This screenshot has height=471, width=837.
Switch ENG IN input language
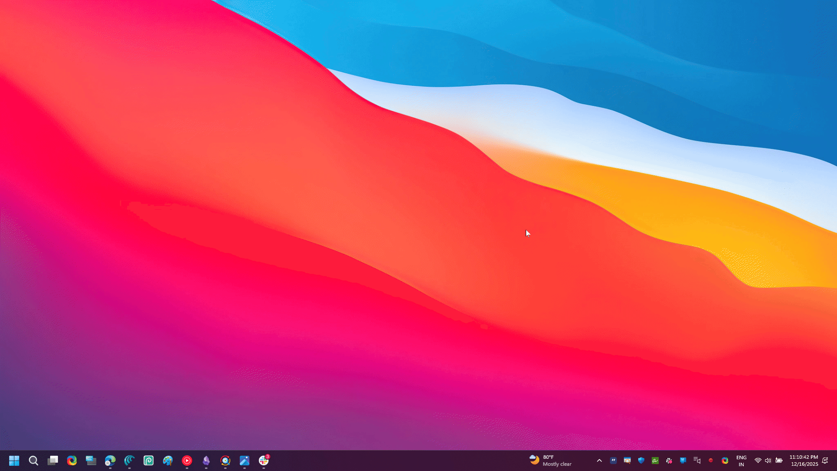click(741, 461)
